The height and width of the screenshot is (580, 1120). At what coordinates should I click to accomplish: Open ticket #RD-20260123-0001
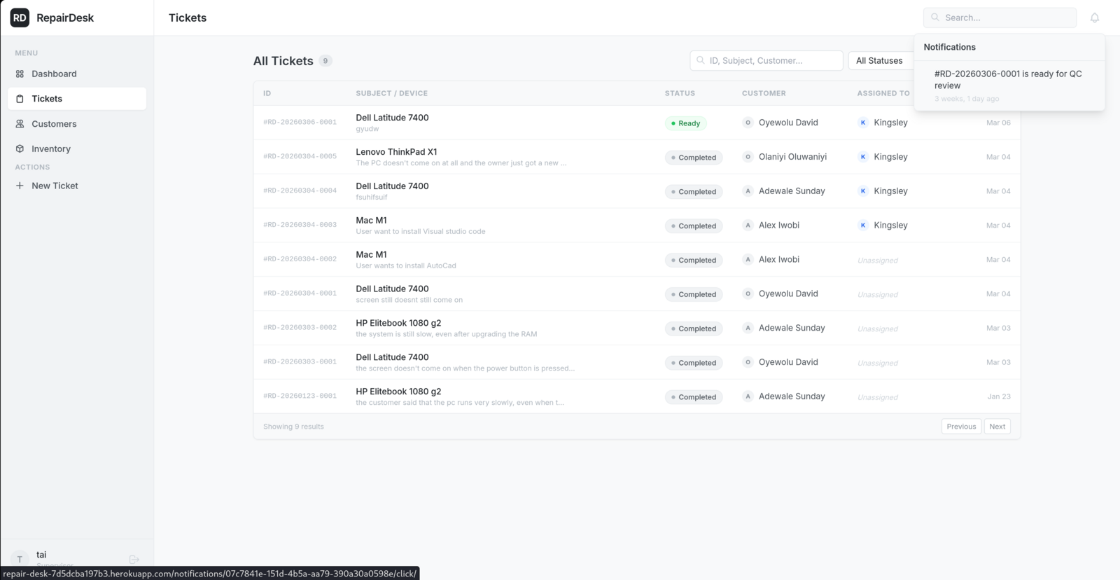tap(300, 396)
